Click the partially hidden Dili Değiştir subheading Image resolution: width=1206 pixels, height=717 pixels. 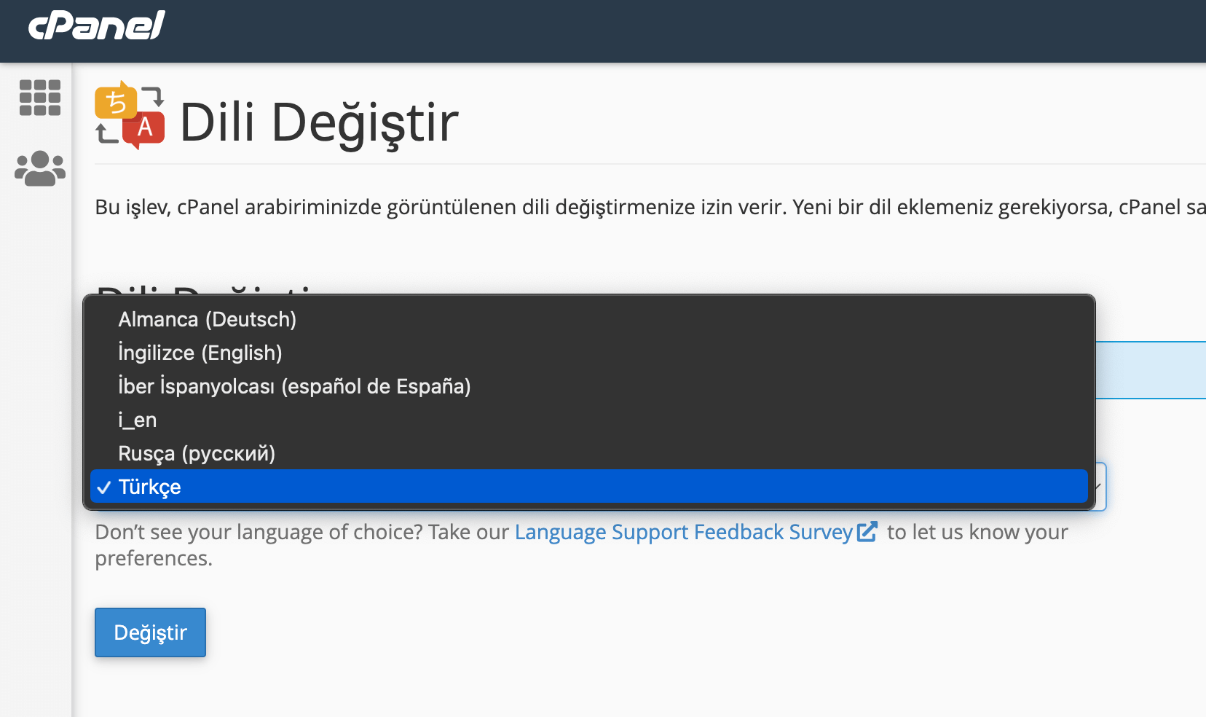point(204,289)
